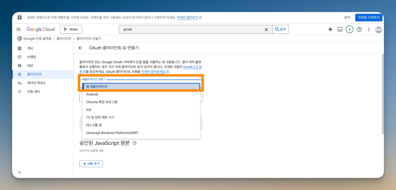Select 웹 애플리케이션 option
The image size is (396, 190).
141,87
